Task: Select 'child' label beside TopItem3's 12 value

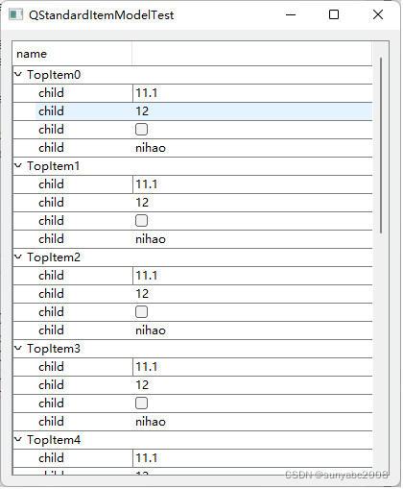Action: click(51, 385)
